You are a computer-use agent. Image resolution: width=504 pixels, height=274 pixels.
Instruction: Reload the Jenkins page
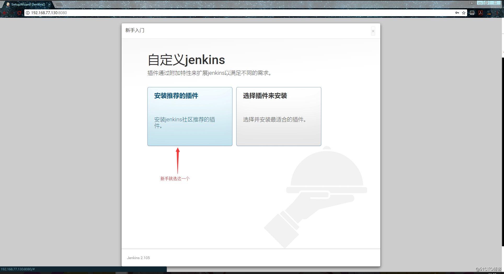coord(19,13)
